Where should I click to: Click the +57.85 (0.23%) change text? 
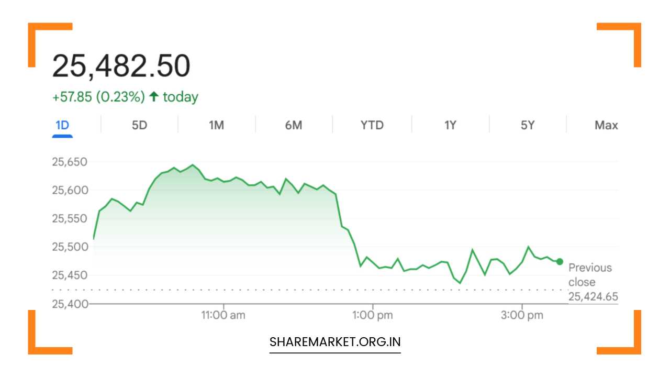coord(97,96)
